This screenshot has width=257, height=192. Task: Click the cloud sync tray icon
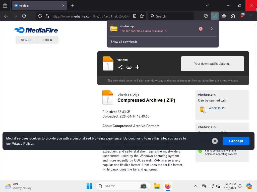pos(204,186)
